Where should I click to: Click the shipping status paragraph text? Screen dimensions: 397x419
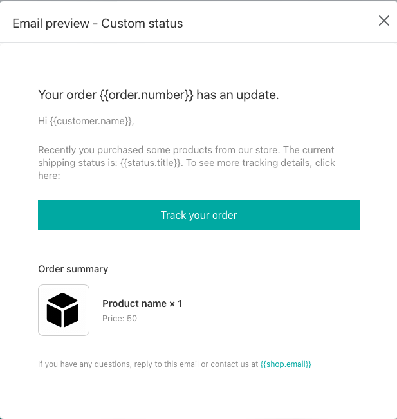click(x=187, y=162)
